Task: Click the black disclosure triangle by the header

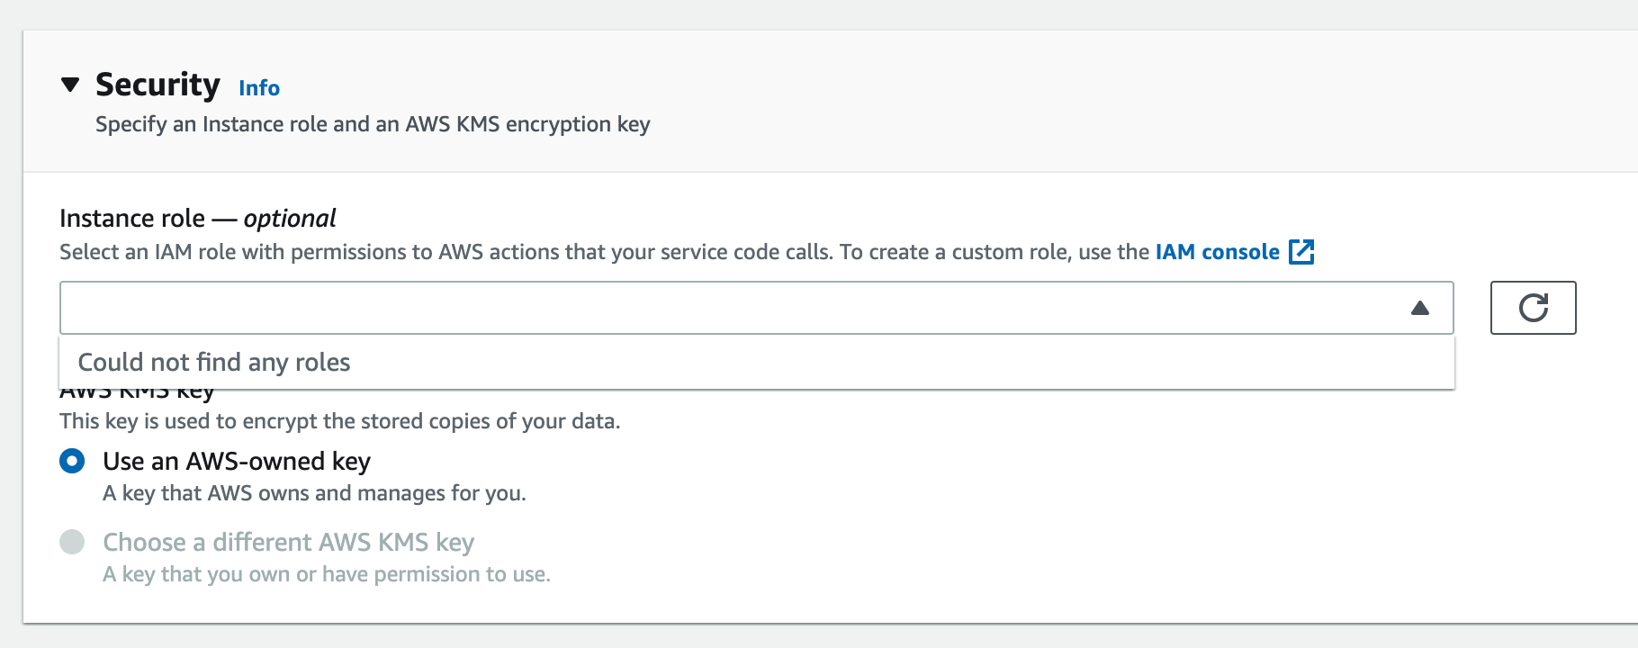Action: pos(70,85)
